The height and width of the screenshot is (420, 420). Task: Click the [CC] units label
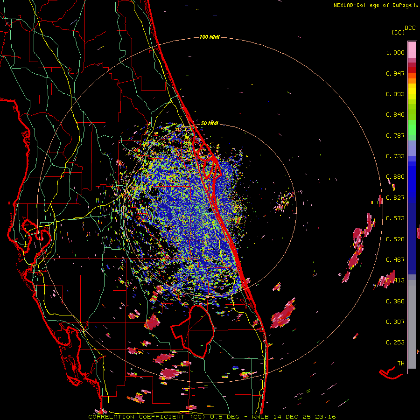coord(398,32)
